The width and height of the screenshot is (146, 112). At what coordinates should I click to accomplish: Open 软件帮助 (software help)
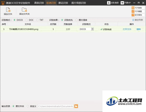click(x=138, y=15)
